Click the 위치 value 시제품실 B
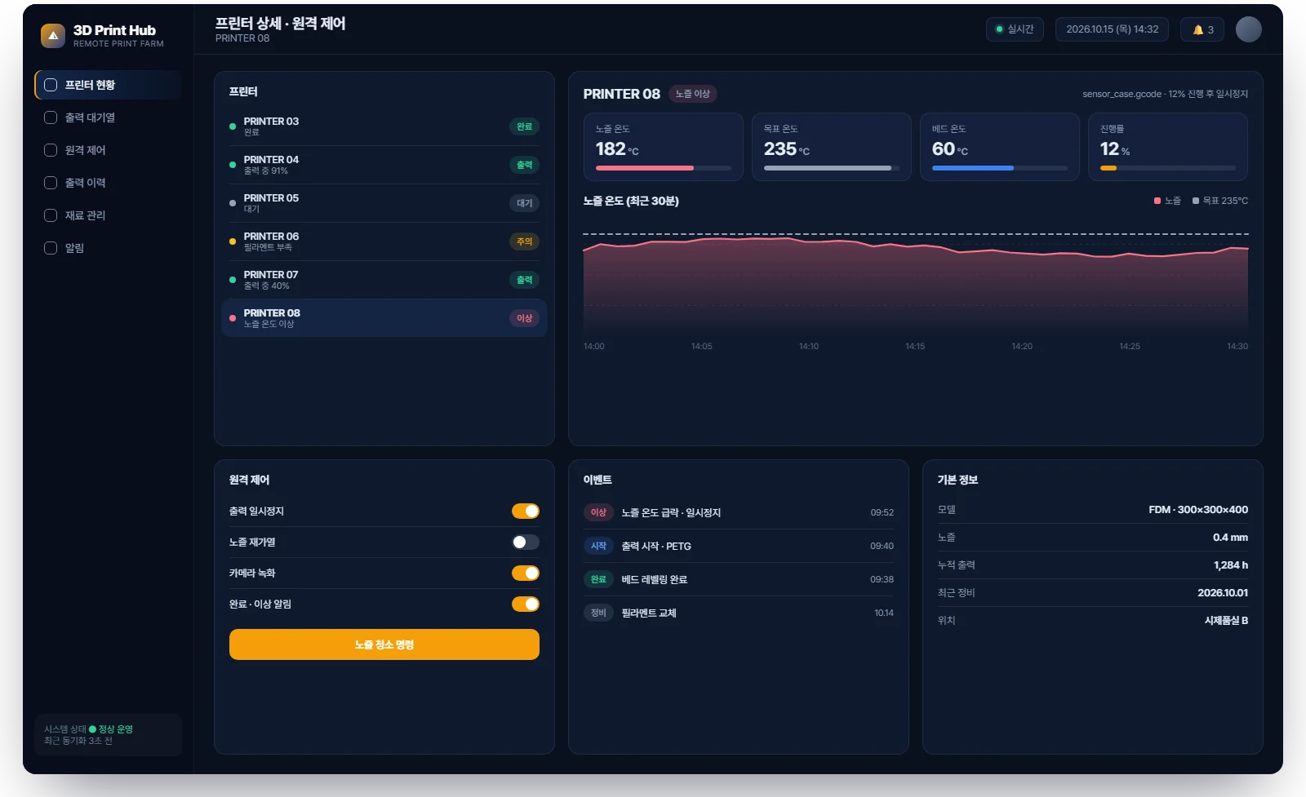Image resolution: width=1306 pixels, height=797 pixels. pyautogui.click(x=1226, y=621)
